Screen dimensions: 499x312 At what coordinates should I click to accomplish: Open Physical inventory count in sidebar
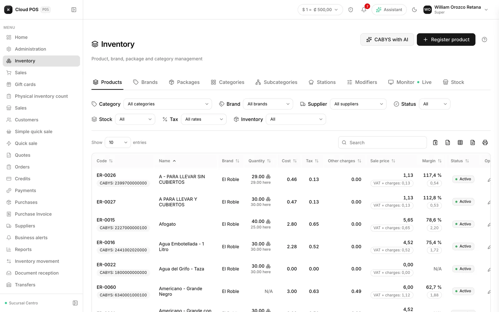coord(41,96)
